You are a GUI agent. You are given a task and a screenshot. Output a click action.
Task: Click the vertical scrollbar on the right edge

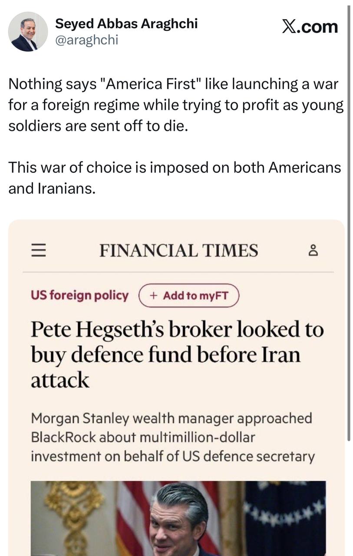click(349, 217)
